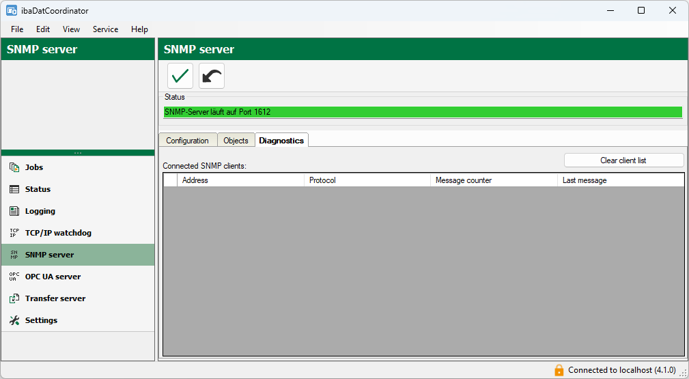Click Connected to localhost (4.1.0) text

(x=622, y=370)
